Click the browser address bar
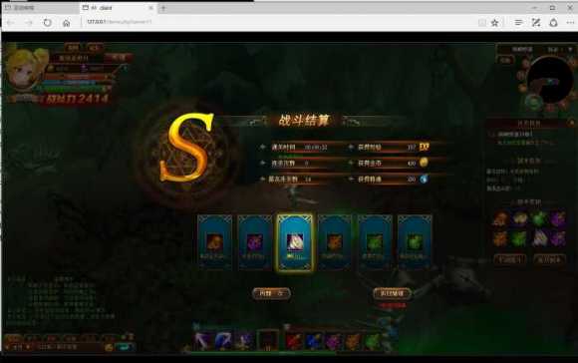 (x=276, y=22)
